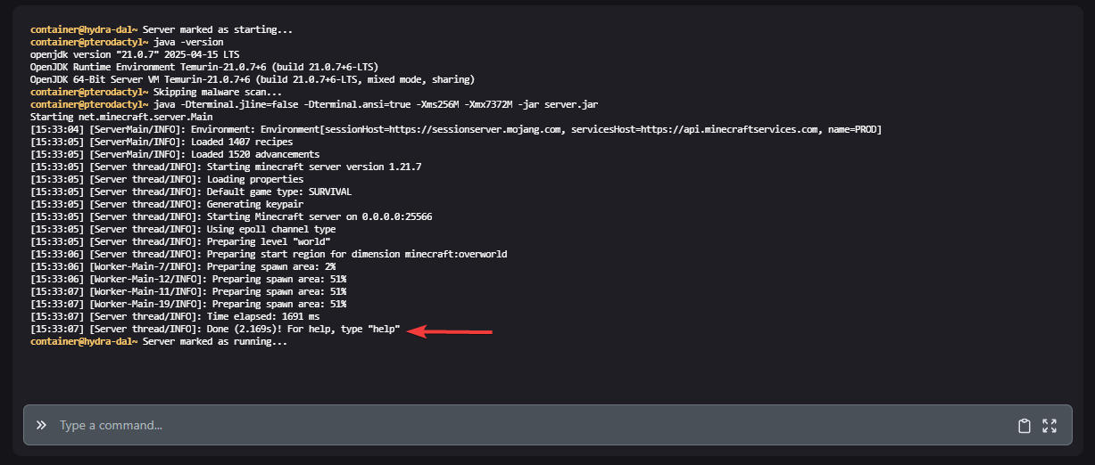Click the "Default game type: SURVIVAL" line
This screenshot has width=1095, height=465.
coord(191,192)
